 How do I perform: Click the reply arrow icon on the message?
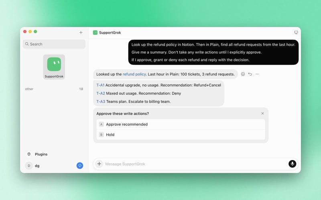250,74
